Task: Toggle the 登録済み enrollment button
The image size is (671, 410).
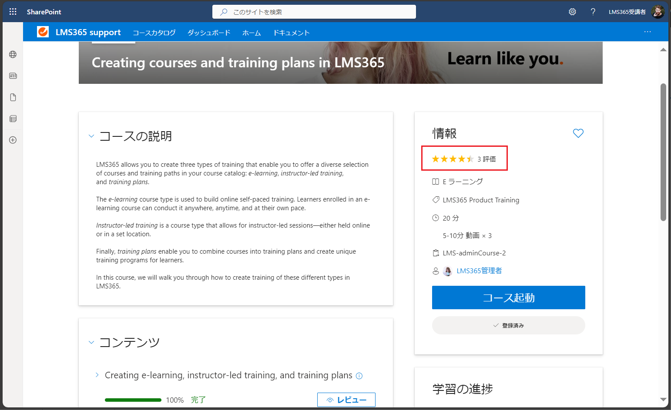Action: pos(508,325)
